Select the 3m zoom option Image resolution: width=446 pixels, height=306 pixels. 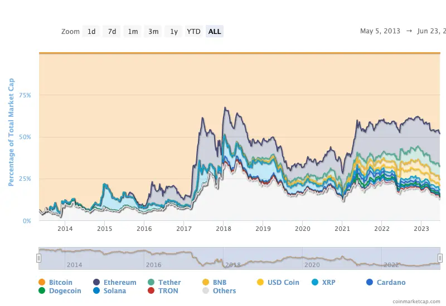(x=153, y=32)
